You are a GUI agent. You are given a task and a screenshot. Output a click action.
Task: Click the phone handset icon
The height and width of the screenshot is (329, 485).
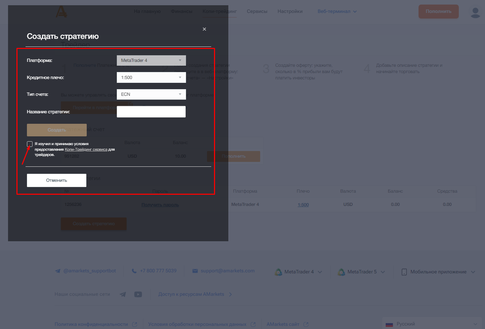(x=134, y=271)
